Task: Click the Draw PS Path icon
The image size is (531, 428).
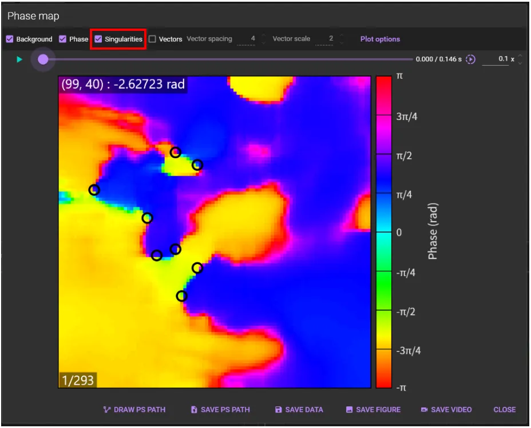Action: click(106, 410)
